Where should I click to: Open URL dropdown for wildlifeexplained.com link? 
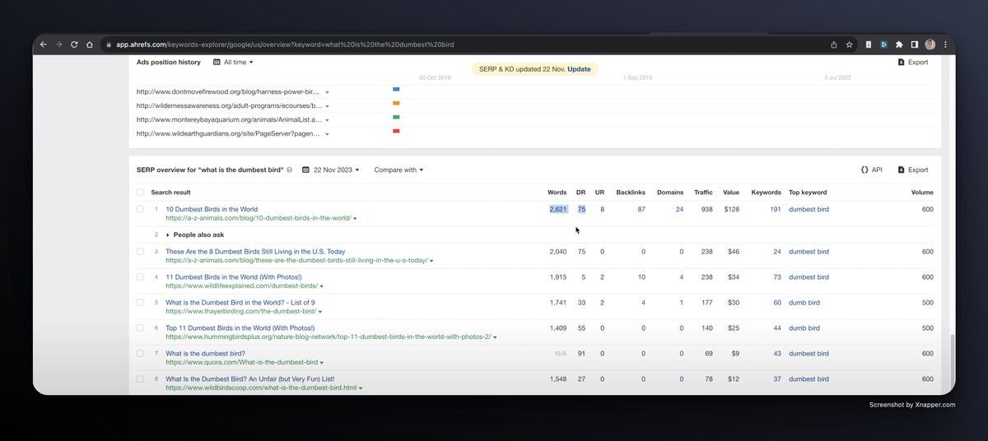click(322, 286)
